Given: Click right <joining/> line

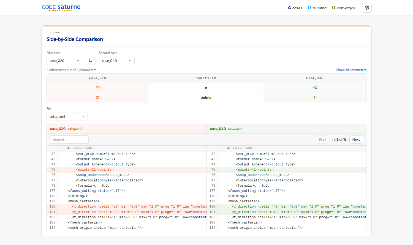Looking at the screenshot, I should pos(286,196).
